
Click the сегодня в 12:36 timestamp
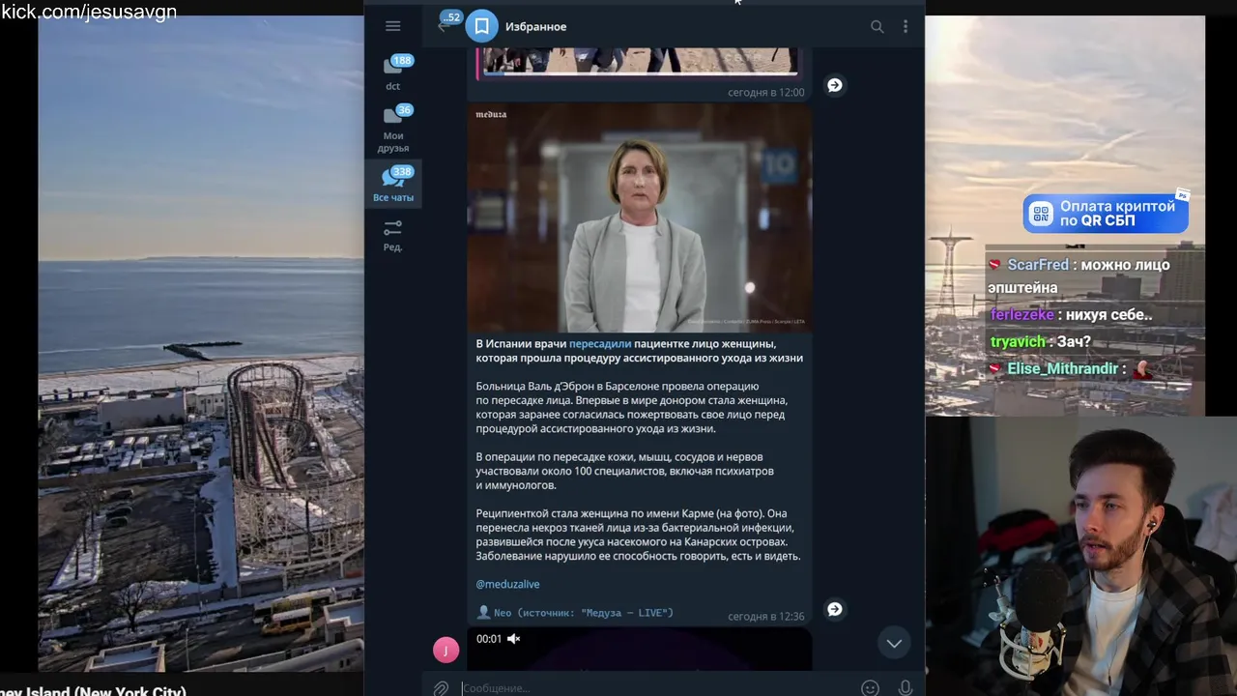click(765, 616)
